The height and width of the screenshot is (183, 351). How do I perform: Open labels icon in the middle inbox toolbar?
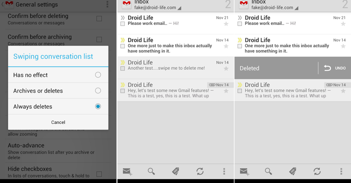pyautogui.click(x=175, y=171)
